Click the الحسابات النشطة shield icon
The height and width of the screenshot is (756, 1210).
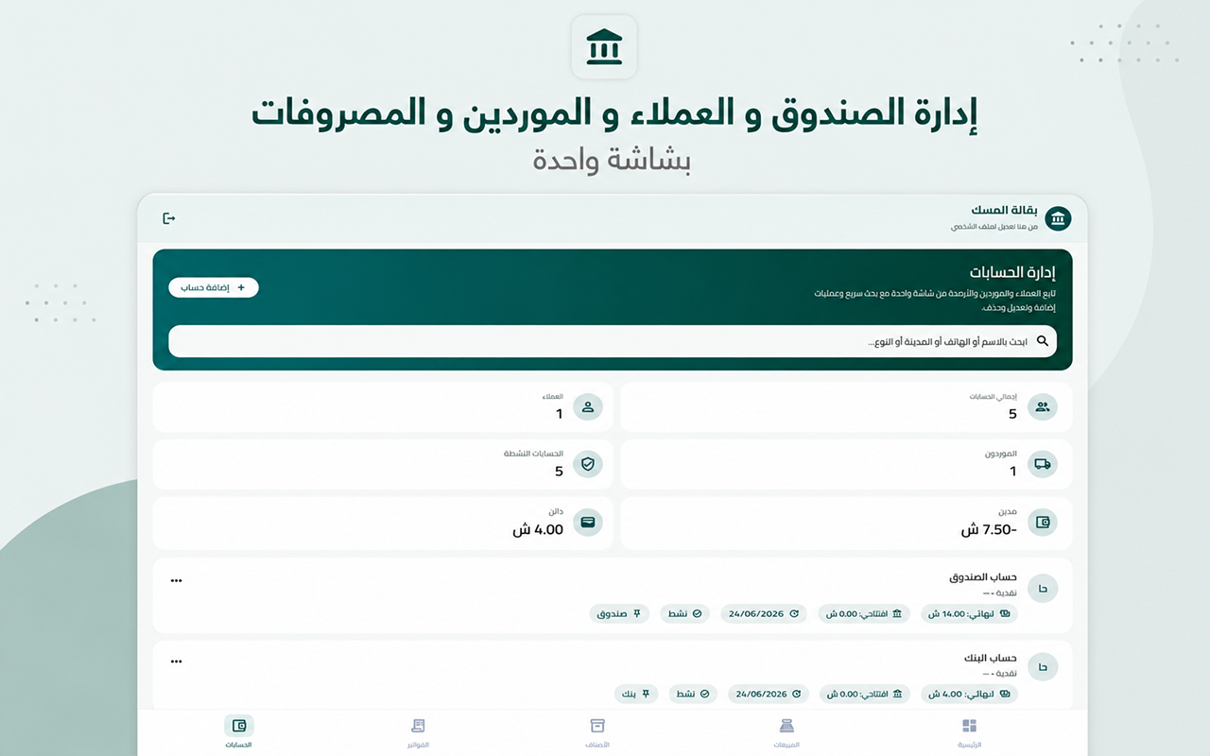(x=588, y=464)
